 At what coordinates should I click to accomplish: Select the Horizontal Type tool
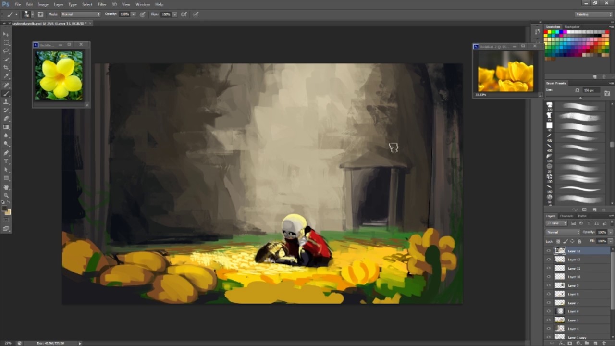pyautogui.click(x=6, y=161)
